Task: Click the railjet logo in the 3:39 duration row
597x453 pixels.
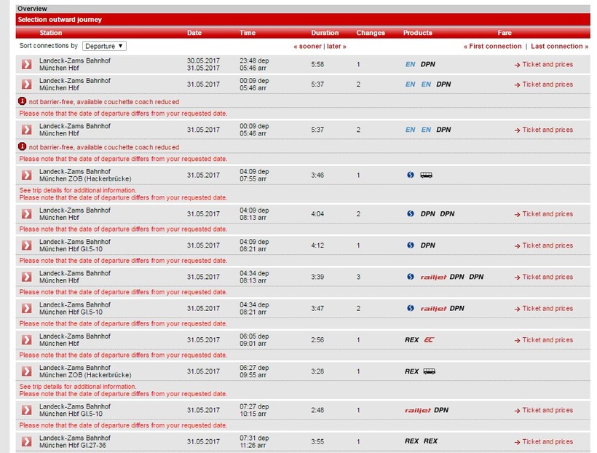Action: [432, 277]
